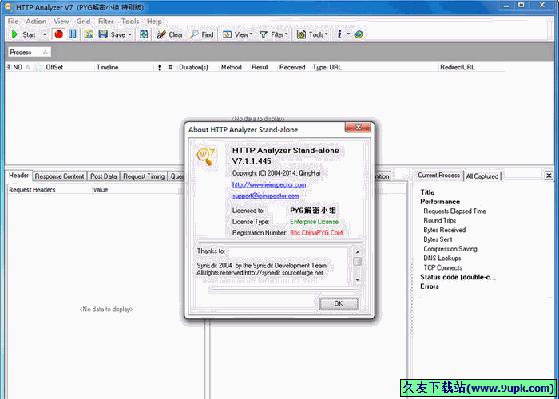Click the star bookmark column header
Screen dimensions: 559x399
pyautogui.click(x=38, y=67)
